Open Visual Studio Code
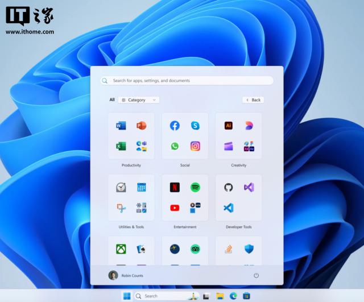 click(228, 208)
